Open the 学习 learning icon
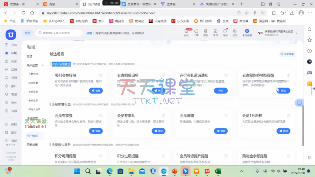The image size is (315, 177). [215, 32]
